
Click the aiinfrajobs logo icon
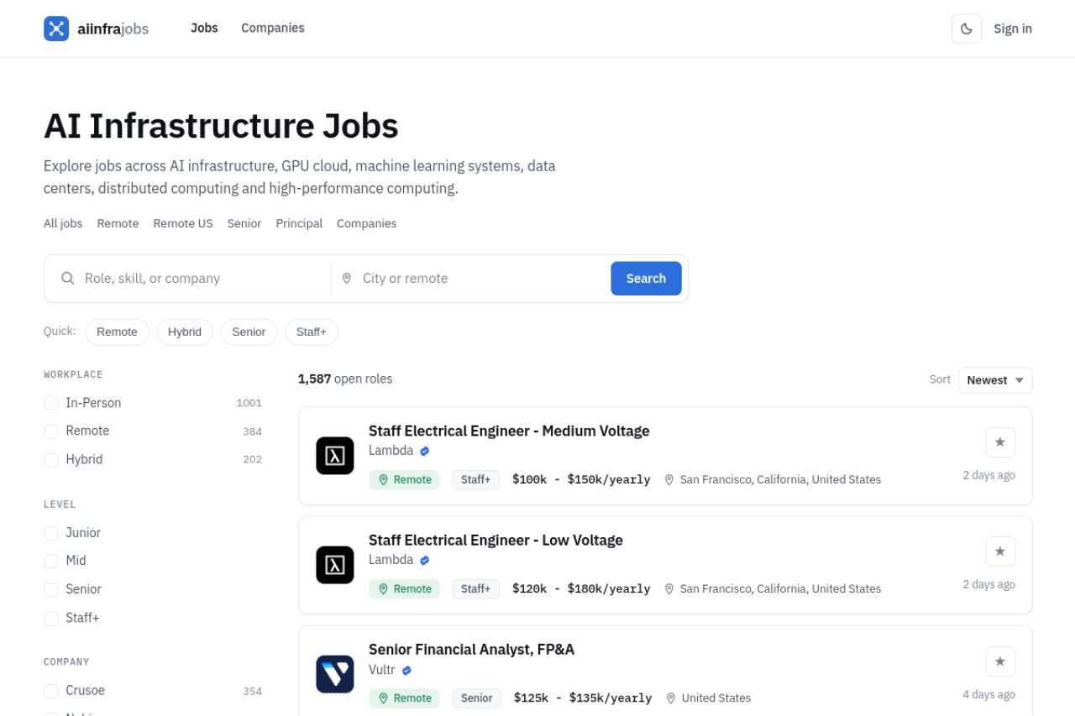[x=56, y=29]
